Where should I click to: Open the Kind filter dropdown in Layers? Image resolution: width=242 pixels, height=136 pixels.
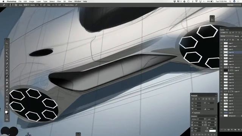point(223,33)
